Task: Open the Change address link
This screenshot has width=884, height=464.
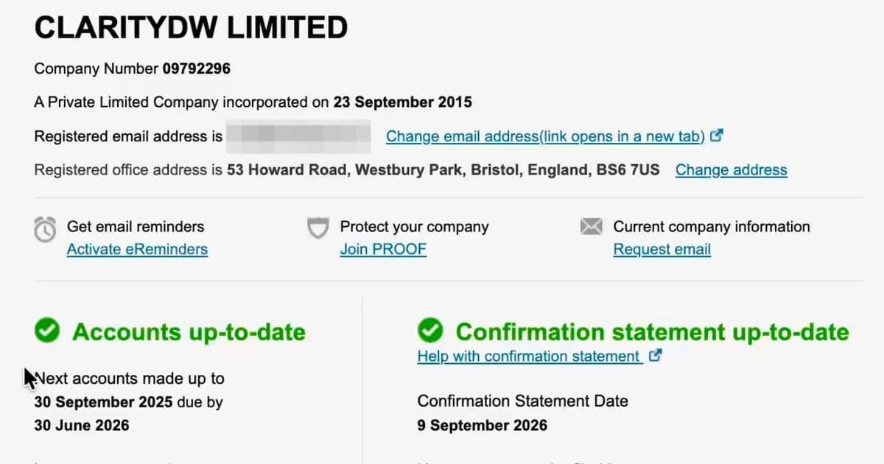Action: pyautogui.click(x=731, y=169)
